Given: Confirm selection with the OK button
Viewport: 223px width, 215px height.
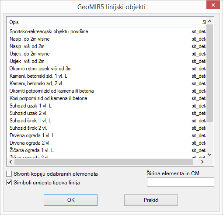Looking at the screenshot, I should pyautogui.click(x=70, y=200).
